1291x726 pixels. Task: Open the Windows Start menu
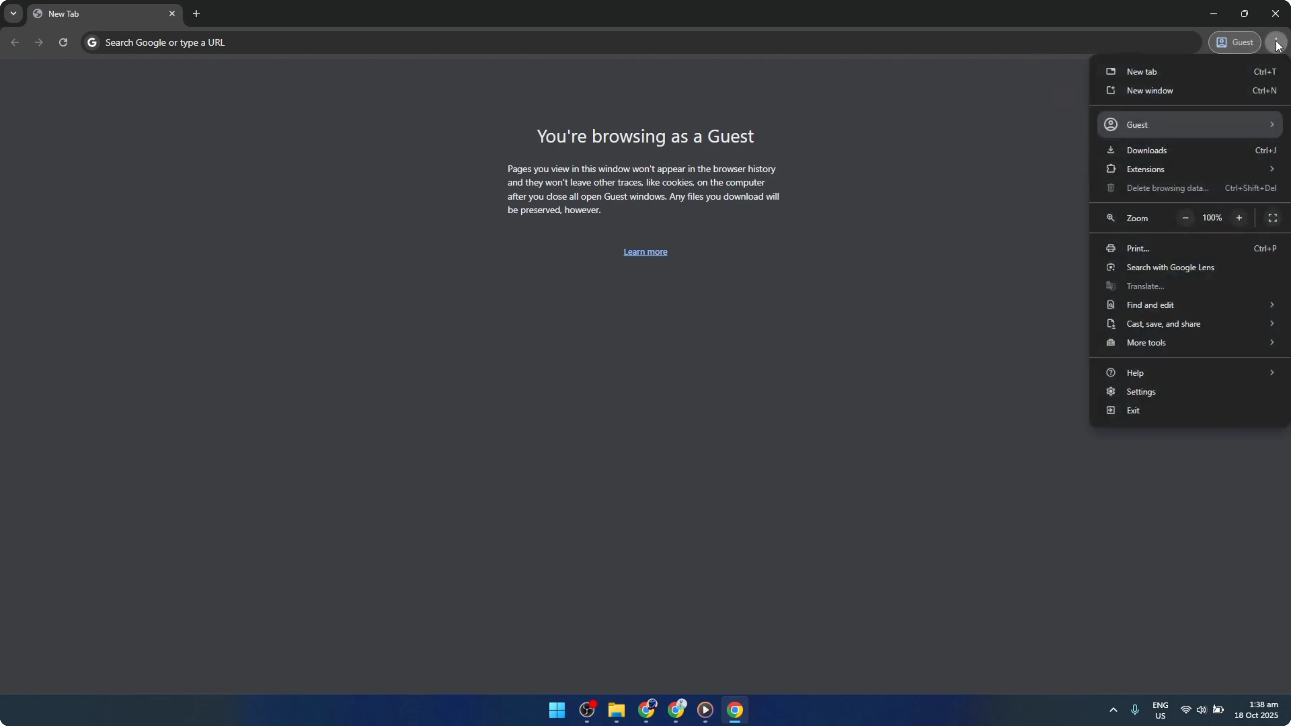point(557,711)
